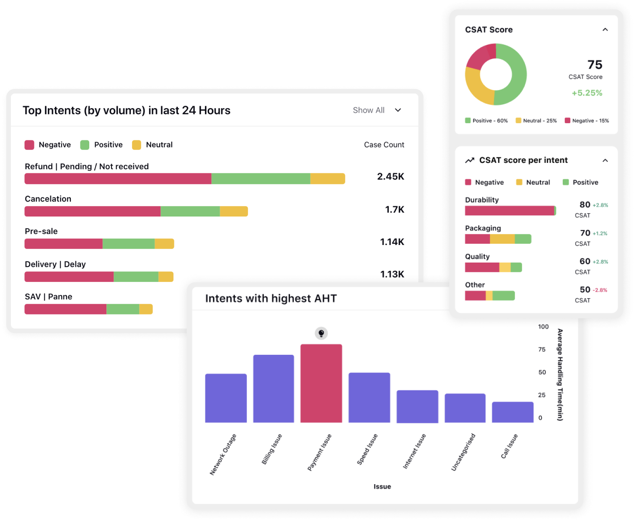634x521 pixels.
Task: Click the yellow segment of SAV | Panne bar
Action: coord(146,309)
